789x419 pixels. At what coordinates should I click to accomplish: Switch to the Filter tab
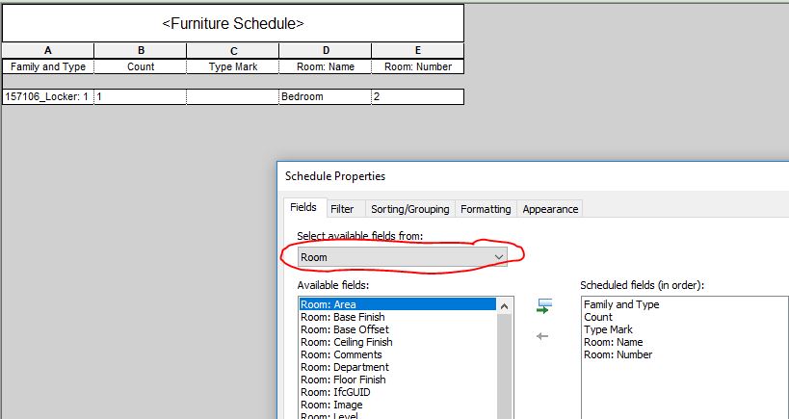[342, 209]
